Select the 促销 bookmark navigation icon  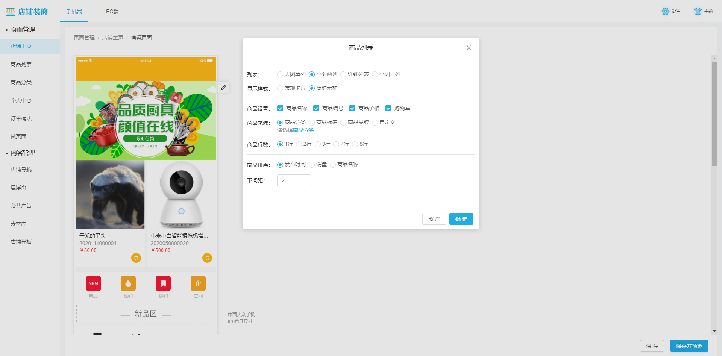[163, 283]
